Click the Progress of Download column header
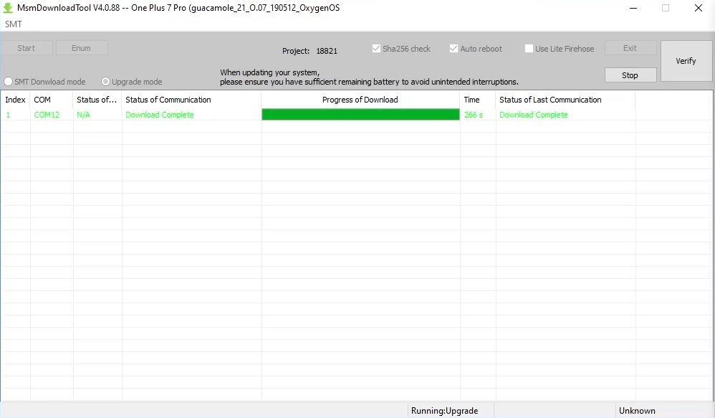The image size is (715, 418). tap(360, 100)
